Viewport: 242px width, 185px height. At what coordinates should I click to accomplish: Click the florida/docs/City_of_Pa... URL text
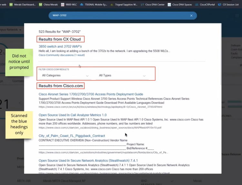click(x=103, y=153)
